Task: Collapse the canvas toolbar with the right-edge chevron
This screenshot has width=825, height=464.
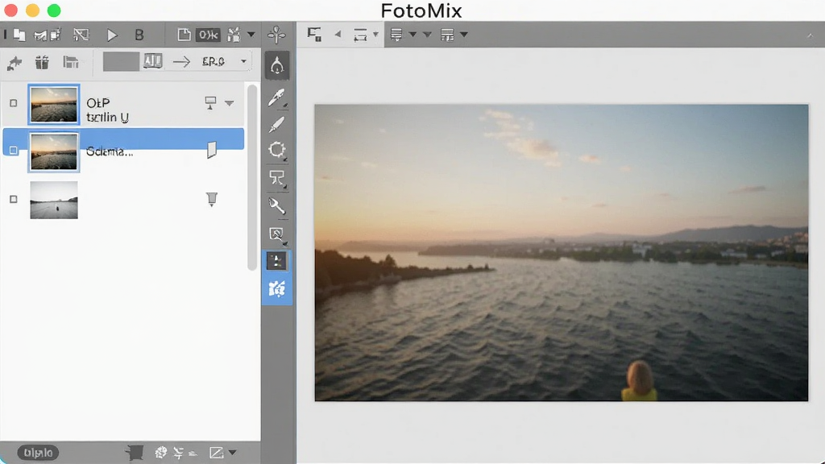Action: pyautogui.click(x=810, y=35)
